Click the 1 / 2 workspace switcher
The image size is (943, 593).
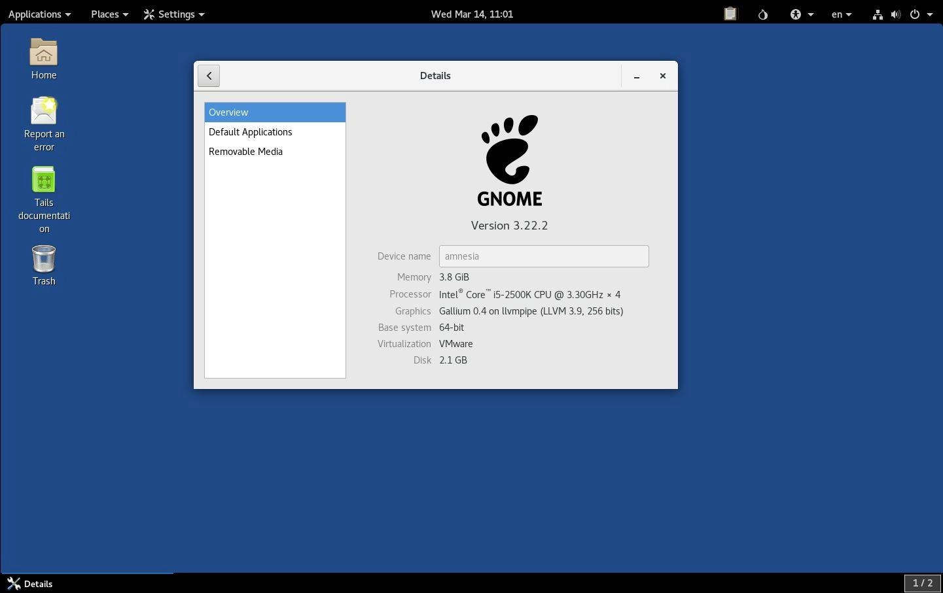point(923,583)
